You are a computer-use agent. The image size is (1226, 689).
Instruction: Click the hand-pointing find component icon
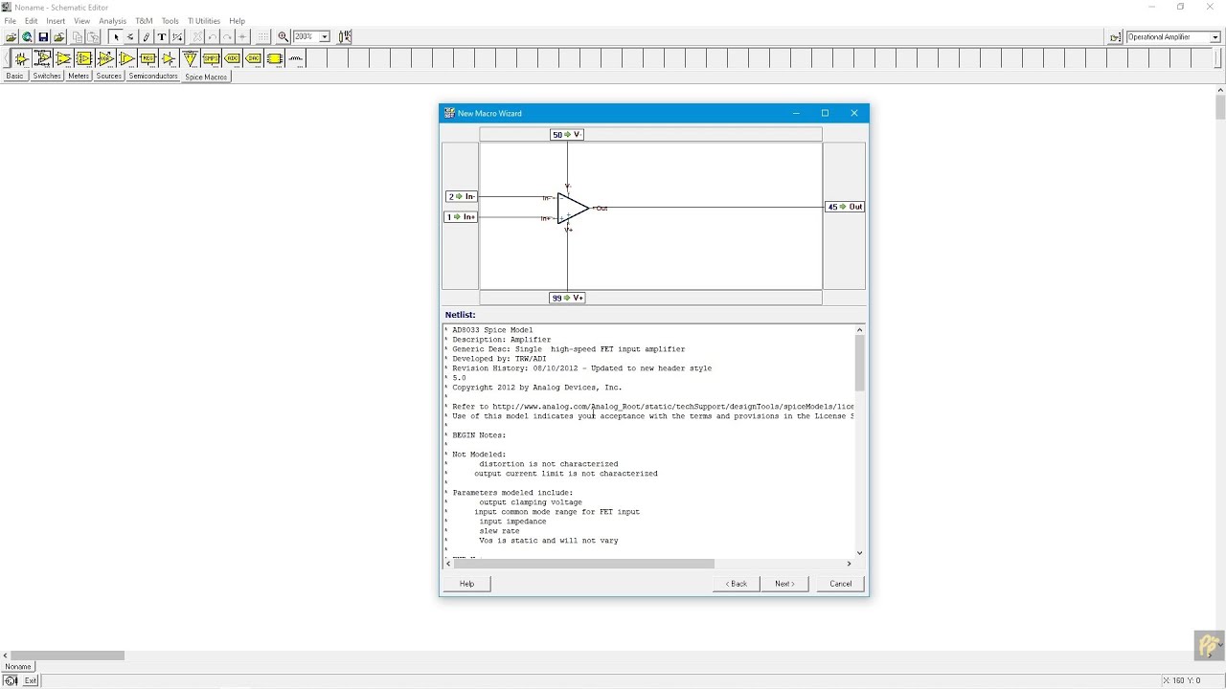pos(1115,37)
